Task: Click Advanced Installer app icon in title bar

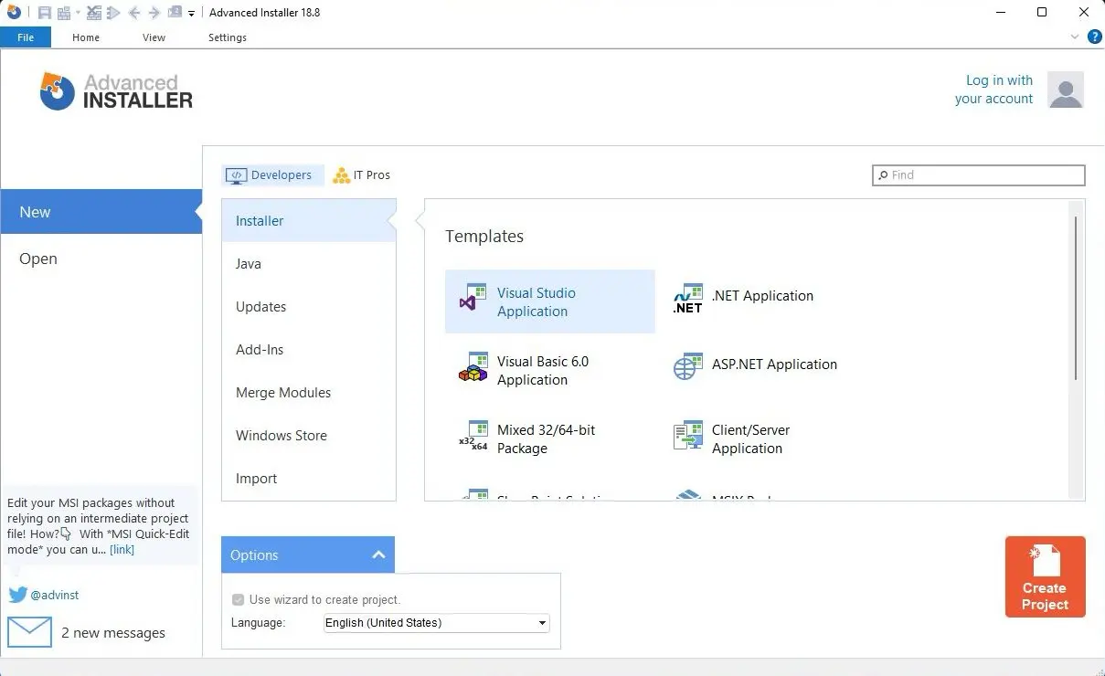Action: tap(14, 12)
